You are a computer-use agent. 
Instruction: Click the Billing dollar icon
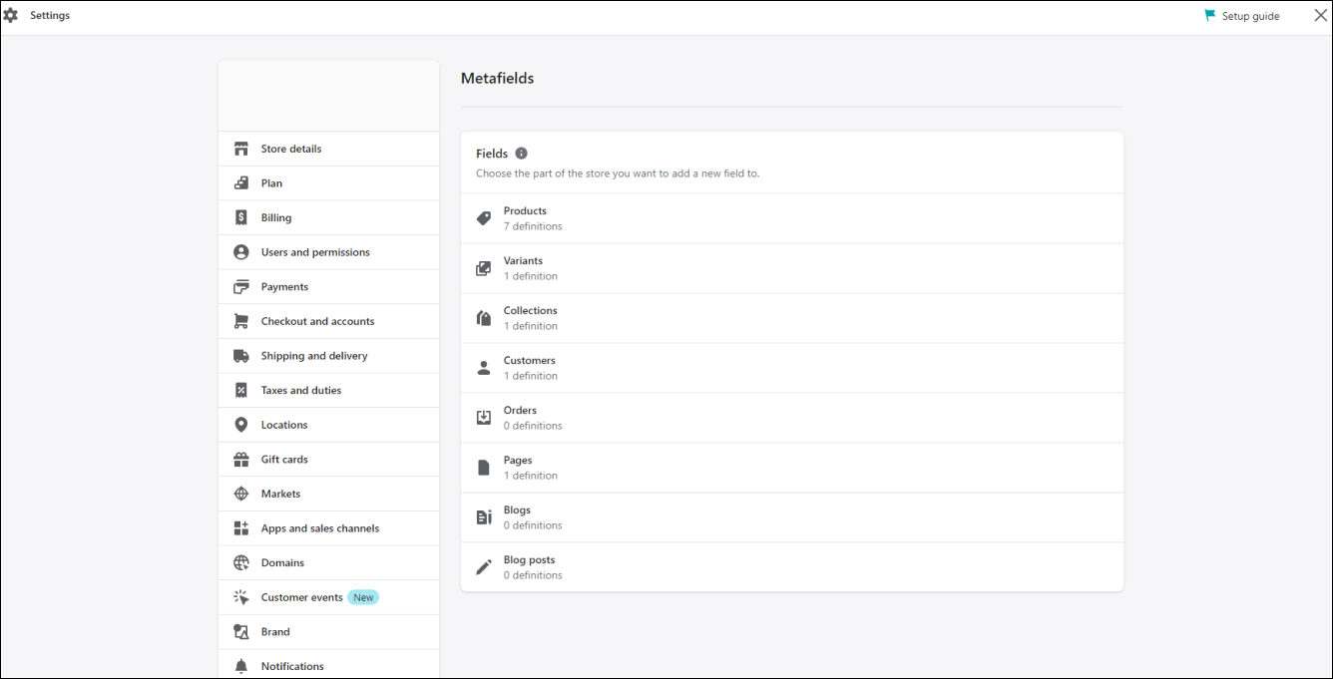click(x=241, y=217)
